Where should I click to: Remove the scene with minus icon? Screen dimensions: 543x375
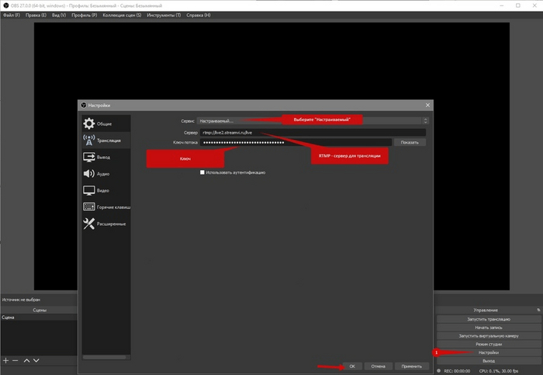(x=16, y=361)
